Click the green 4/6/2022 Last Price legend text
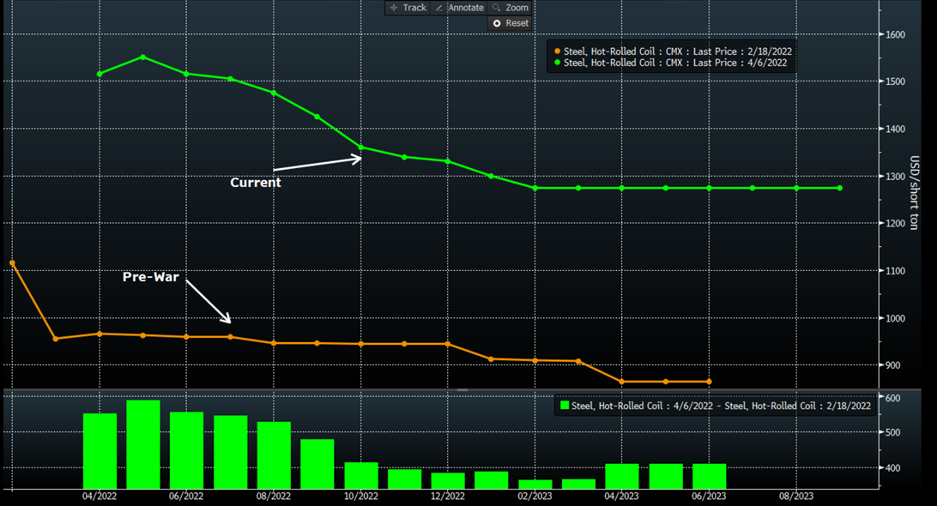The image size is (937, 506). coord(677,63)
